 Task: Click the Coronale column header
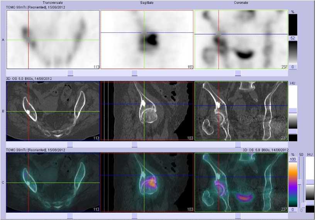pyautogui.click(x=241, y=3)
